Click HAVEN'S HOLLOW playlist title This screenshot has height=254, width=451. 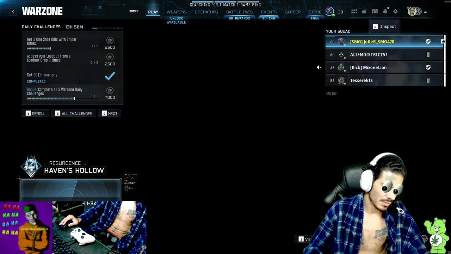coord(74,170)
